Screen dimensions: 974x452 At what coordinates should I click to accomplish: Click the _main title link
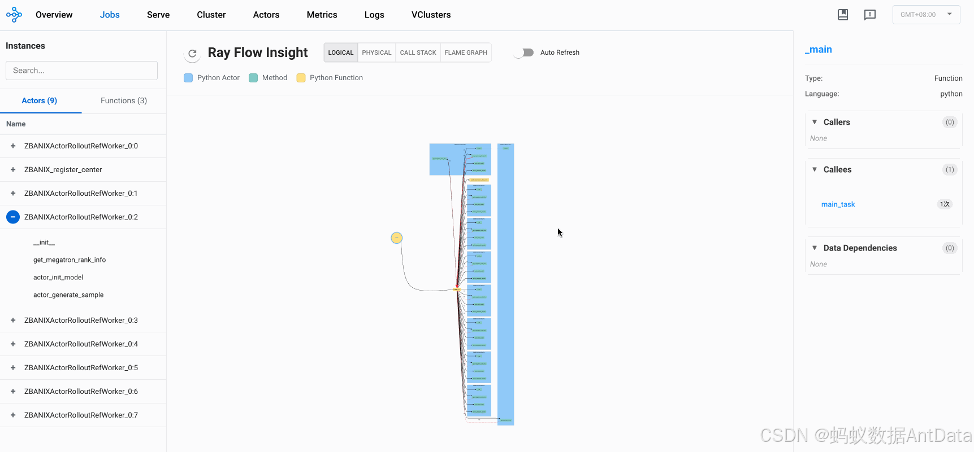(x=819, y=50)
